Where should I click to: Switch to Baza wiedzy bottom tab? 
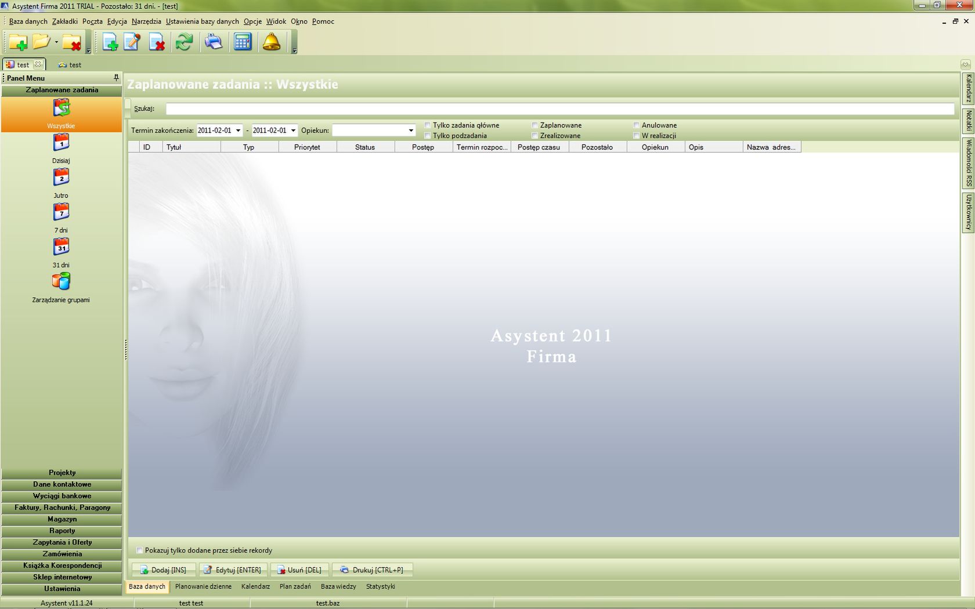pos(338,586)
